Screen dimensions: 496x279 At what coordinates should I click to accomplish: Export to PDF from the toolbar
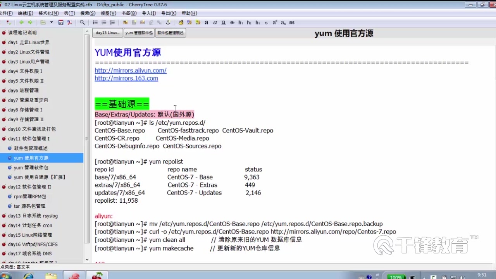pos(70,22)
